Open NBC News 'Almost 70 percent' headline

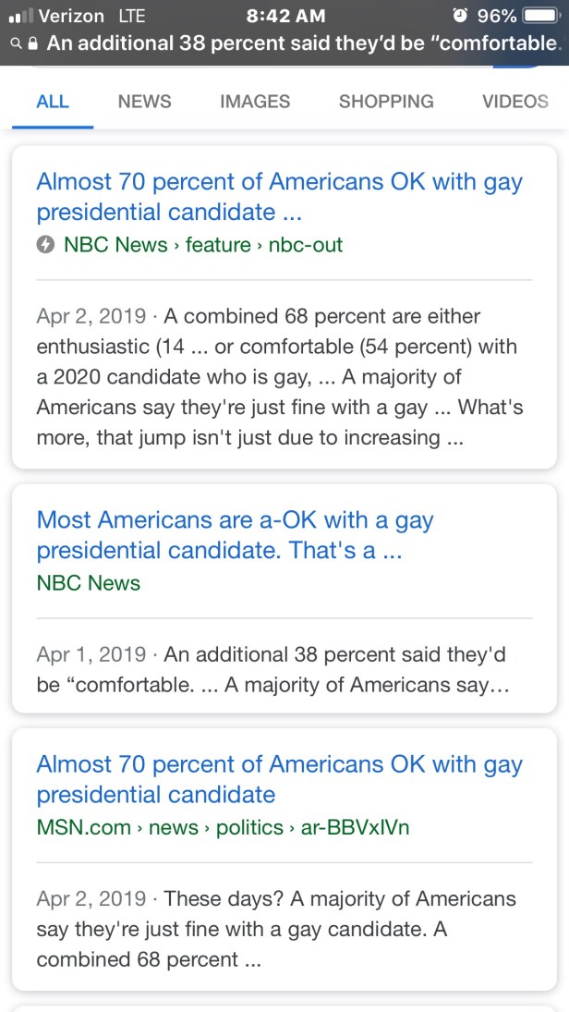279,196
